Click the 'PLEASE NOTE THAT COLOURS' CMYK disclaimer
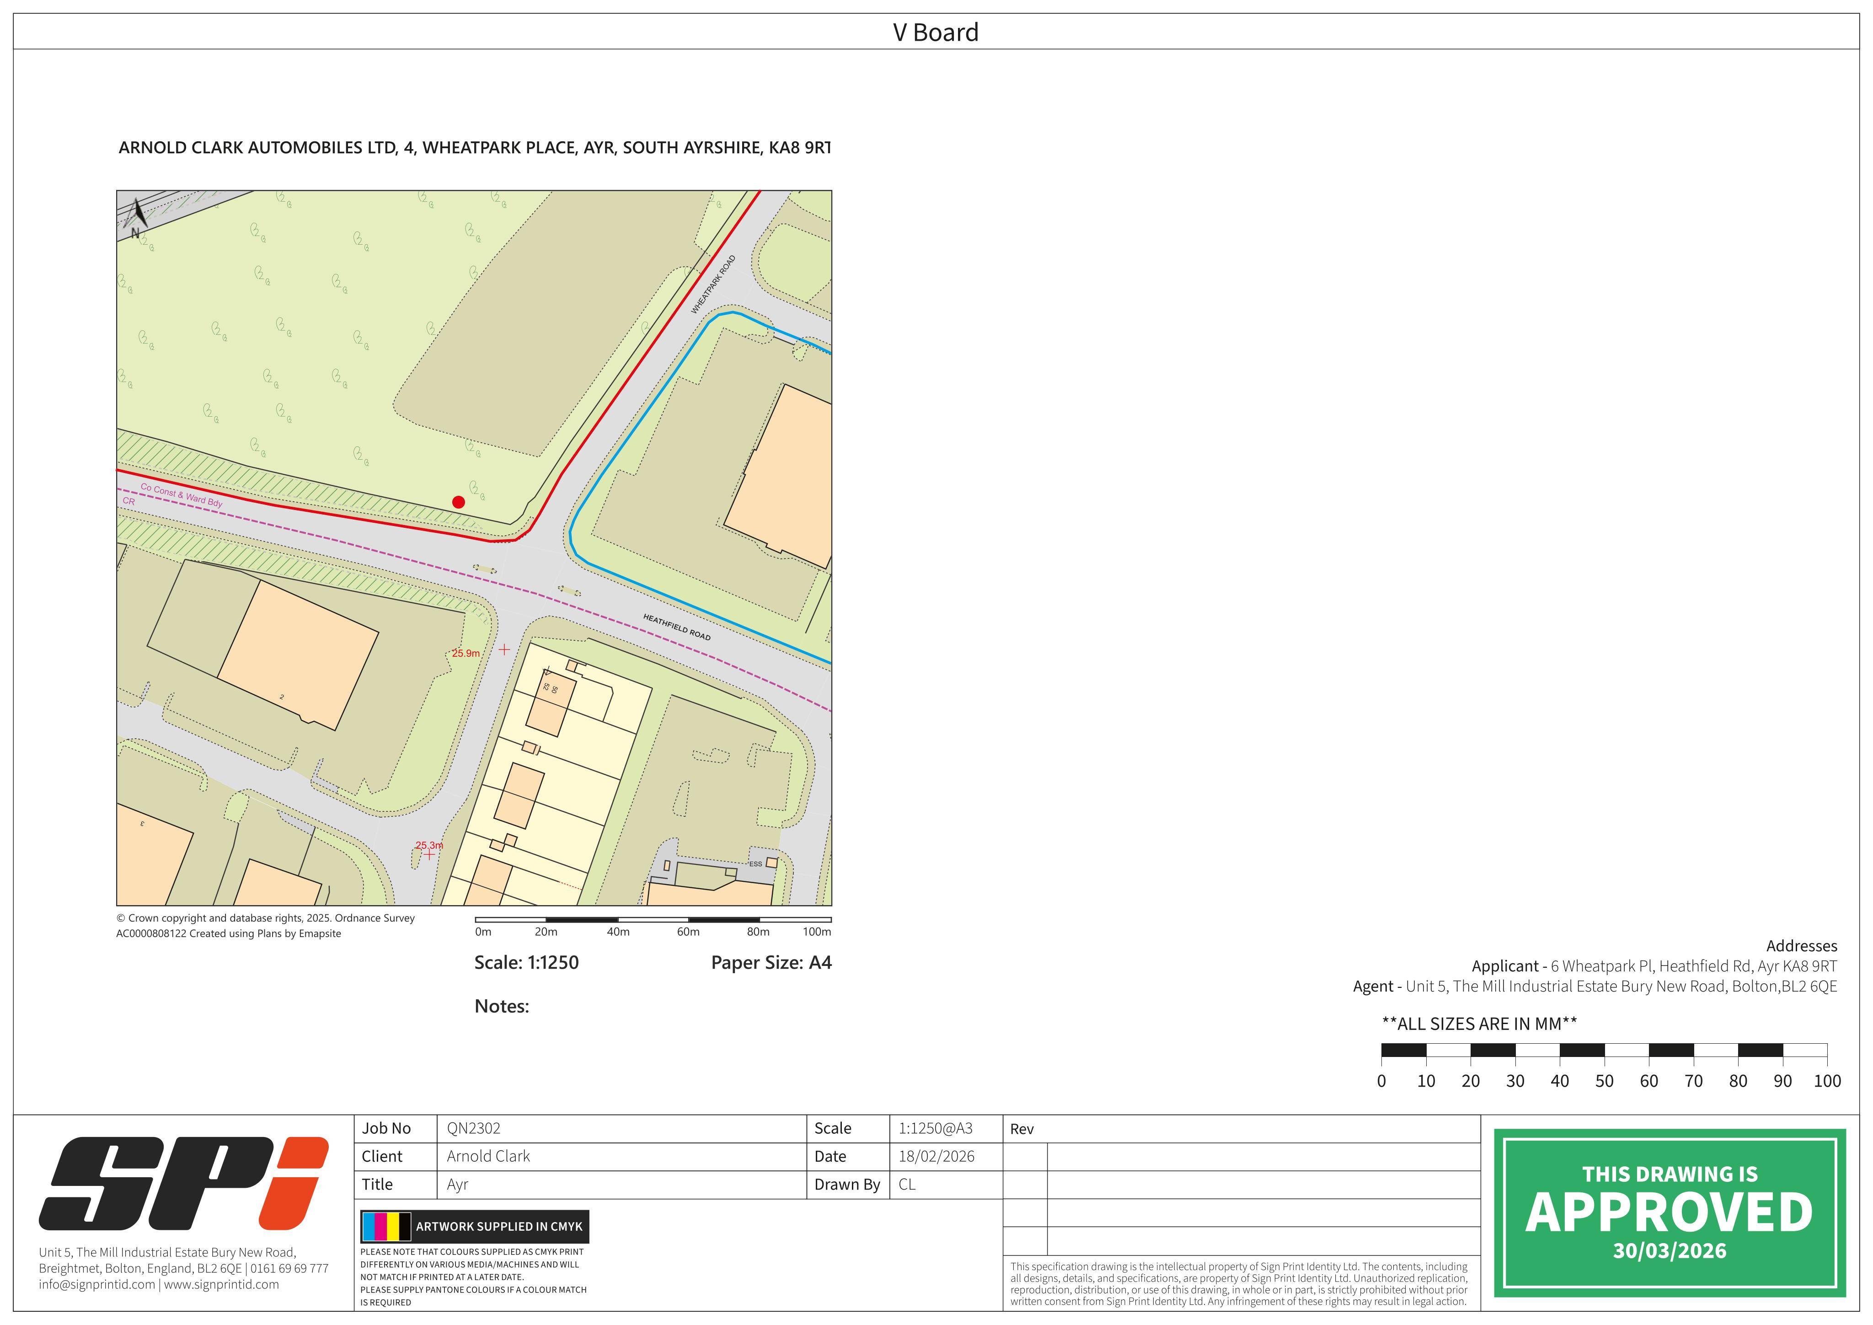This screenshot has width=1873, height=1325. 473,1277
